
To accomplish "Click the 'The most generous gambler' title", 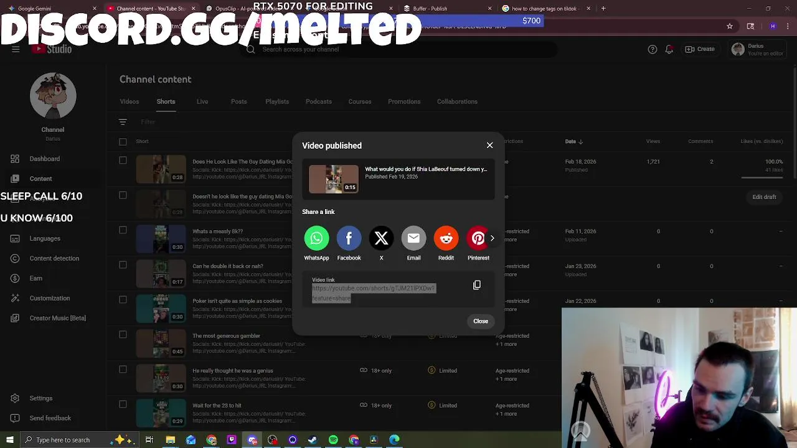I will point(226,336).
